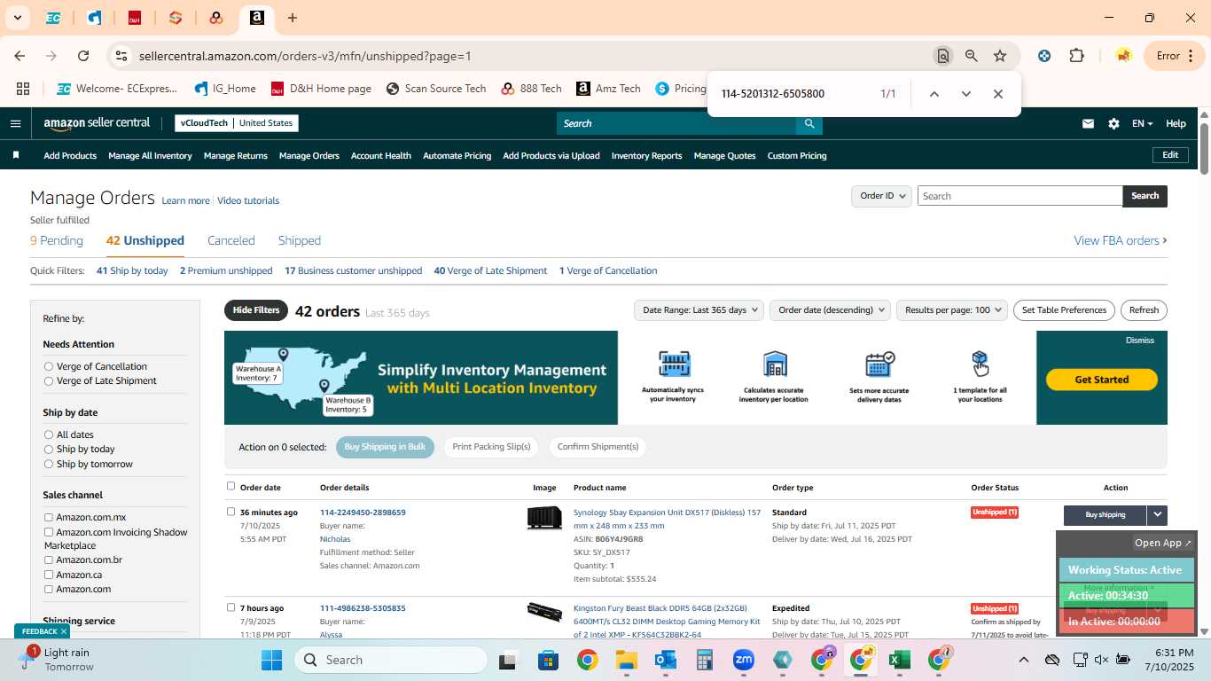Image resolution: width=1211 pixels, height=681 pixels.
Task: Check the Amazon.ca sales channel box
Action: point(49,575)
